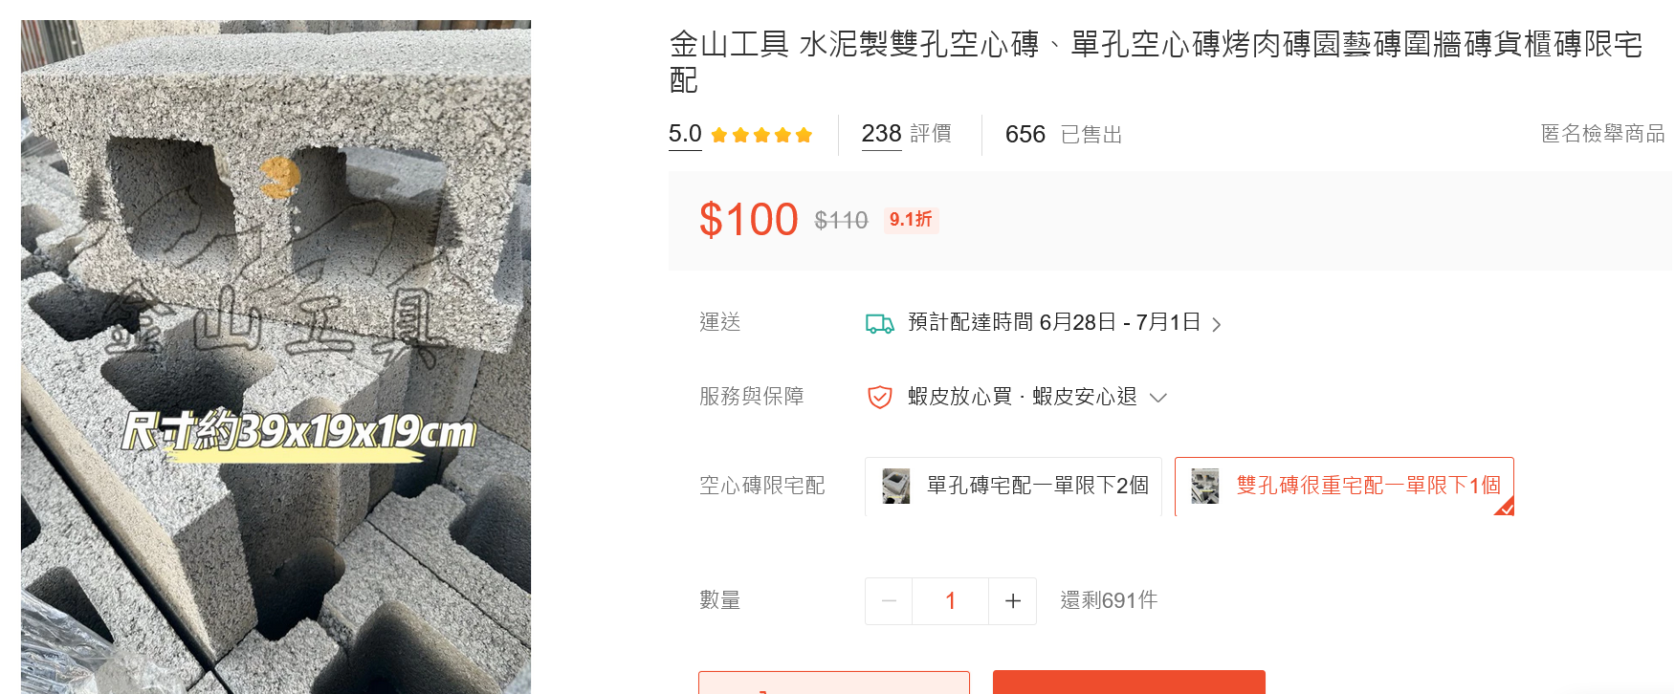This screenshot has height=694, width=1675.
Task: Click the 9.1折 discount badge
Action: tap(911, 220)
